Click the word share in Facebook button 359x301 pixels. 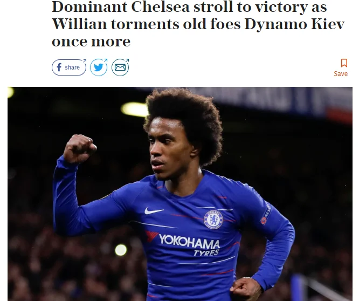72,67
